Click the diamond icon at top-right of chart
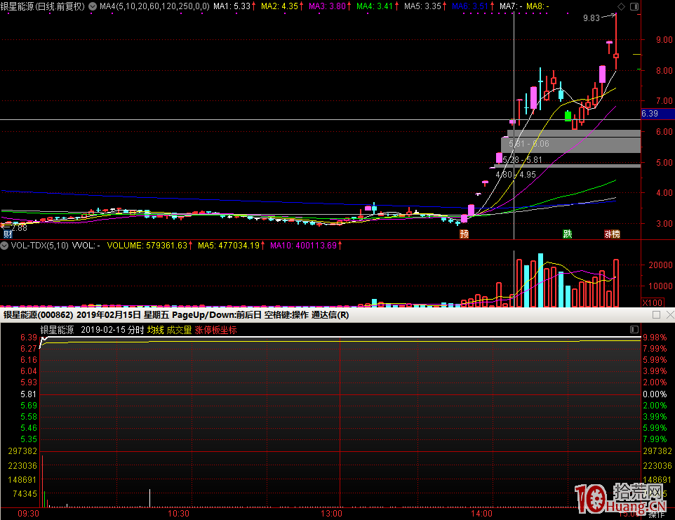The width and height of the screenshot is (675, 520). 620,6
